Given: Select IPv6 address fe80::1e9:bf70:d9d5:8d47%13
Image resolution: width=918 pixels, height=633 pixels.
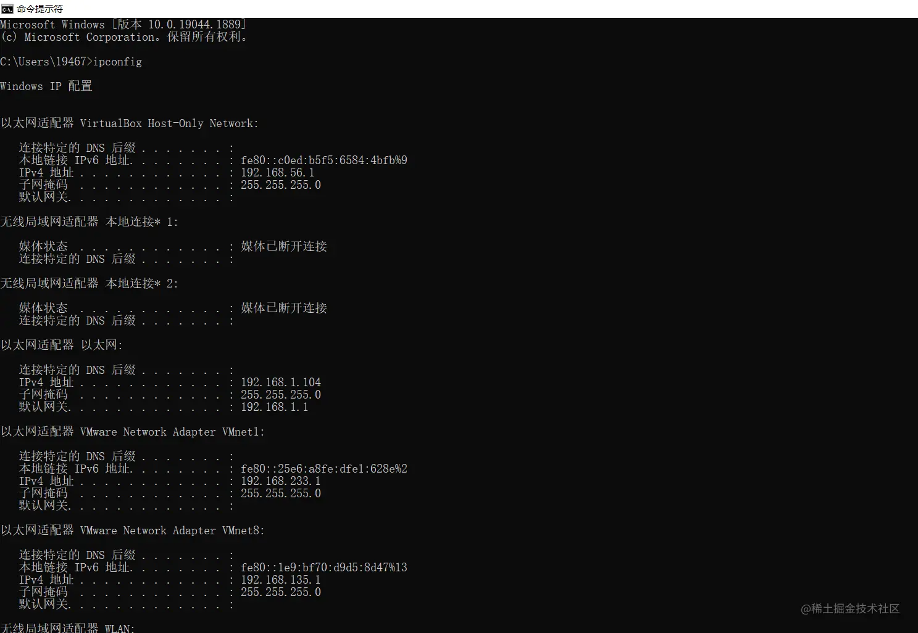Looking at the screenshot, I should click(x=324, y=568).
